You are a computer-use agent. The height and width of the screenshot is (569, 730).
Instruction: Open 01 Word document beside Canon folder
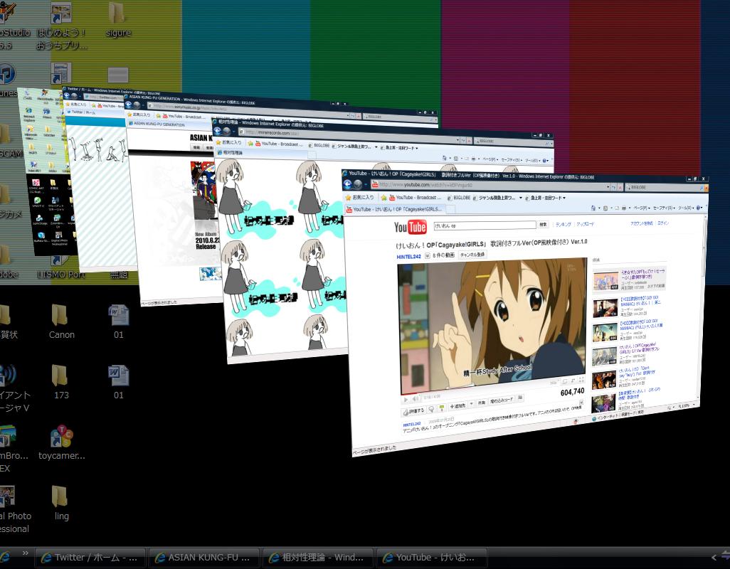119,321
